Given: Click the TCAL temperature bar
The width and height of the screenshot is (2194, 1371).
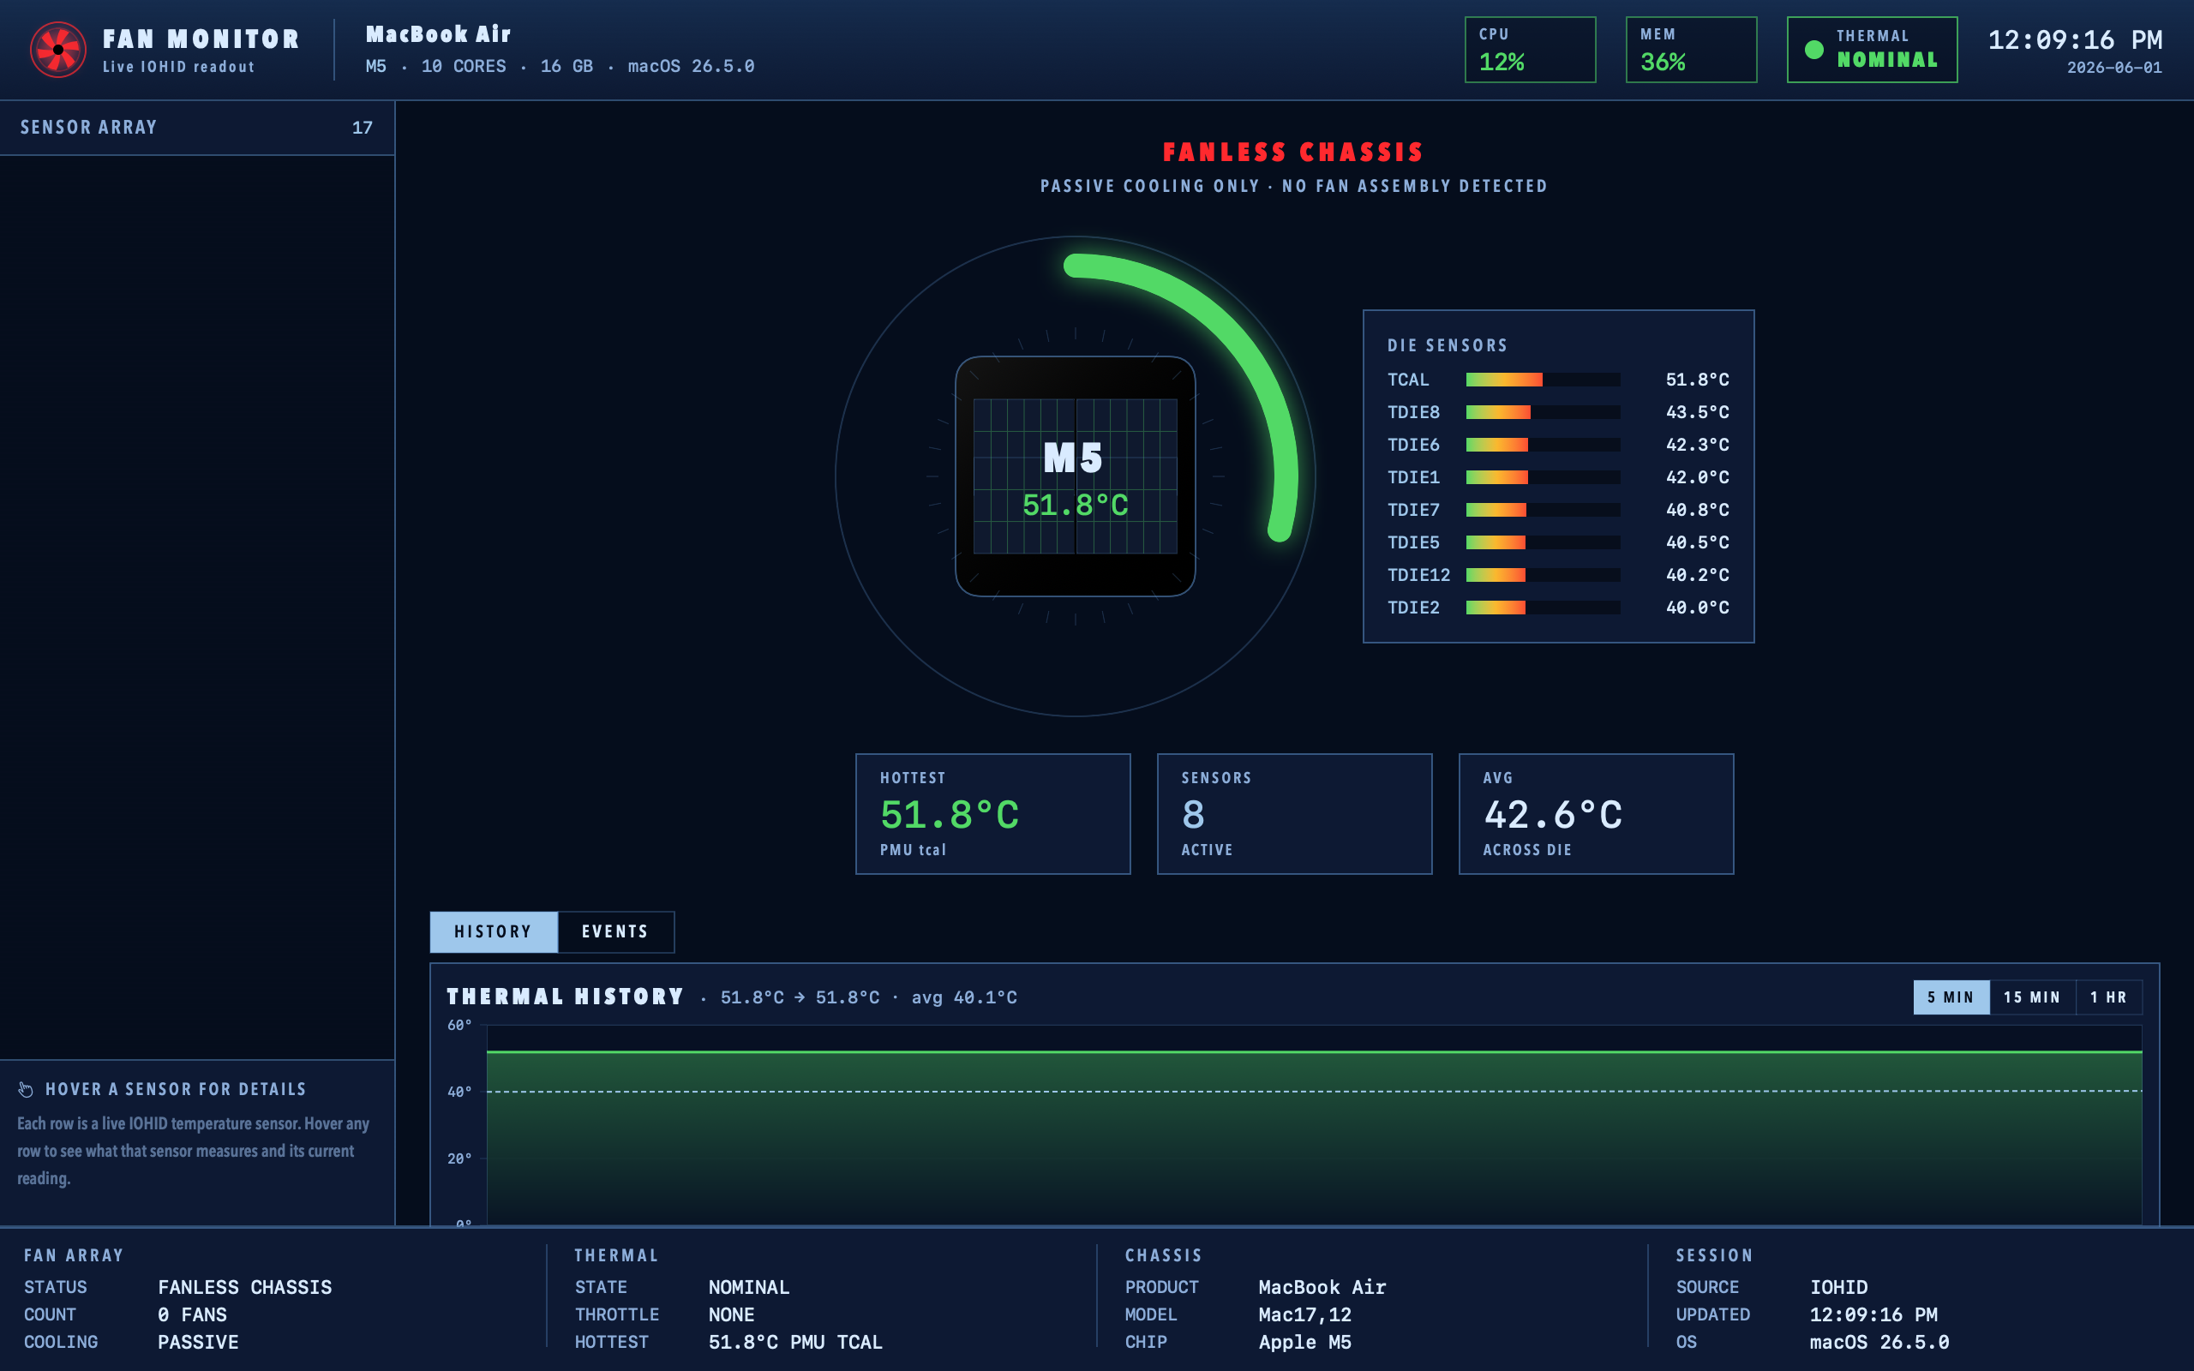Looking at the screenshot, I should tap(1543, 380).
